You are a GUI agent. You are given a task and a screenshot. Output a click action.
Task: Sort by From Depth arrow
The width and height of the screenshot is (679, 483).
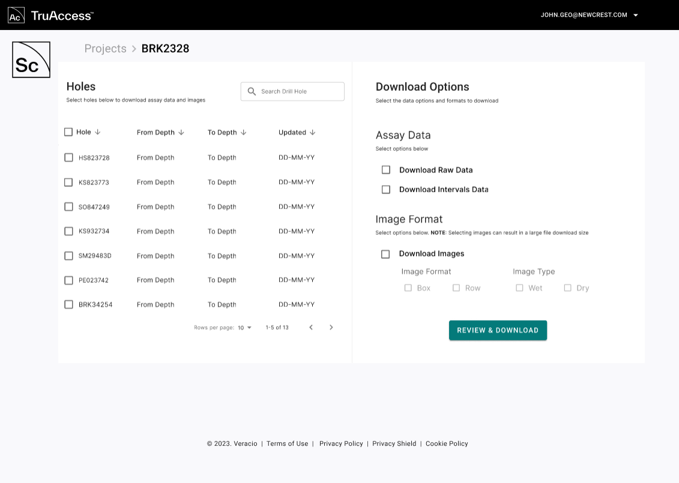click(181, 132)
